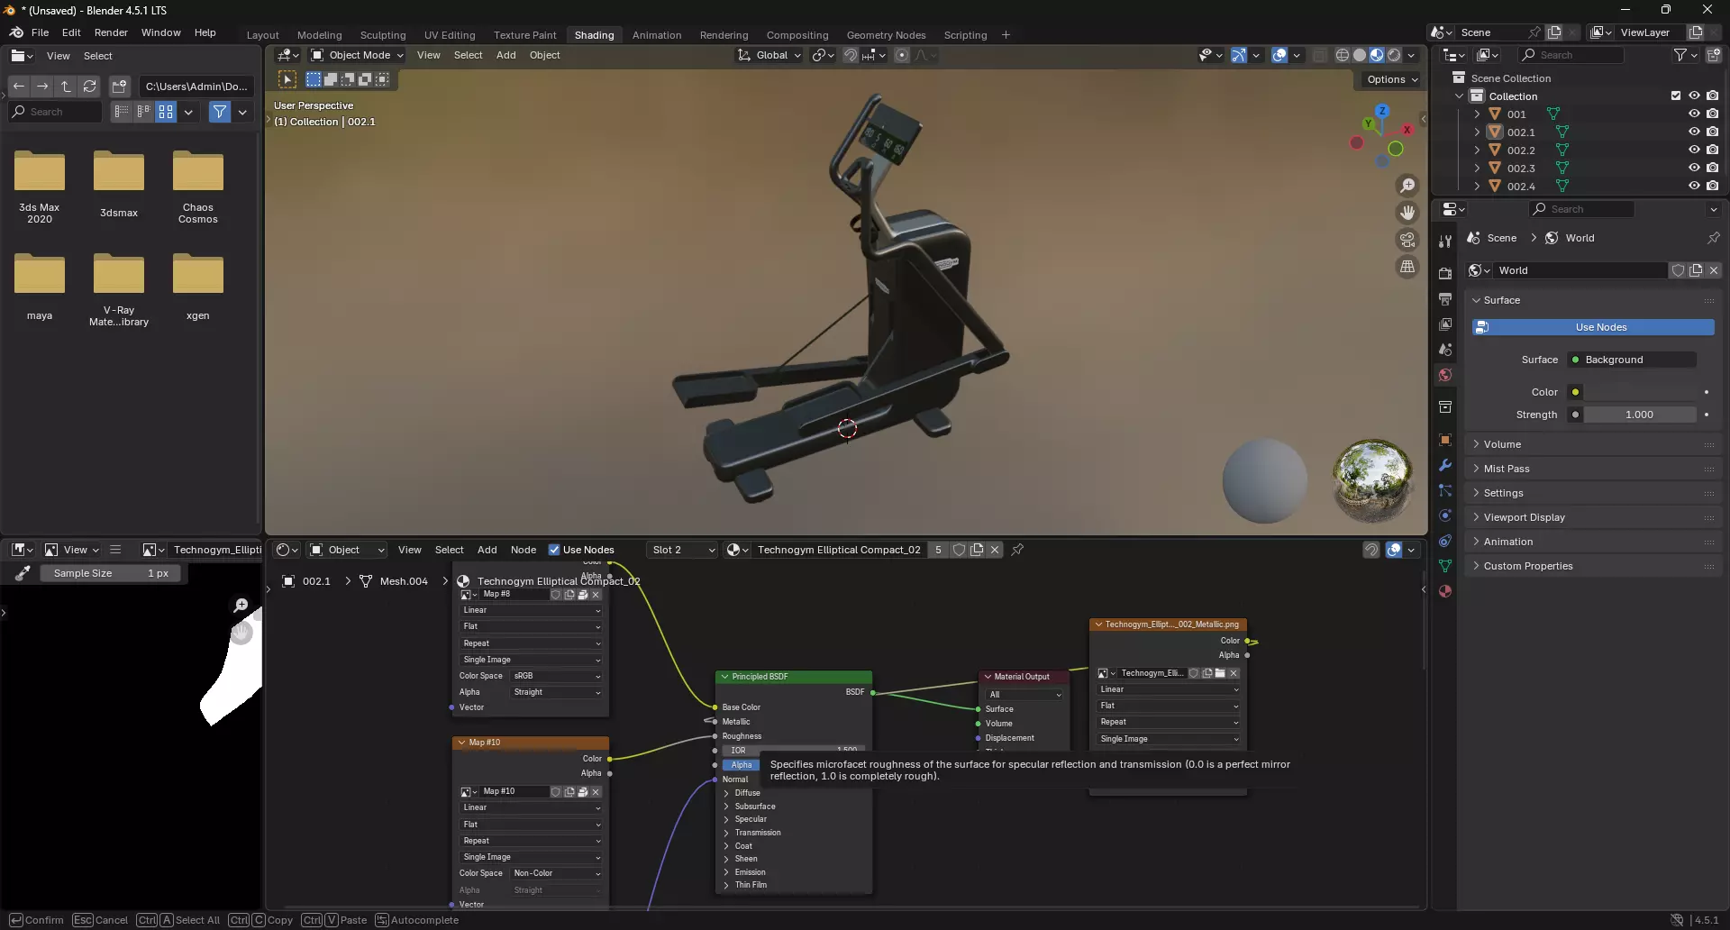Open the viewport Options dropdown
1730x930 pixels.
[1391, 79]
